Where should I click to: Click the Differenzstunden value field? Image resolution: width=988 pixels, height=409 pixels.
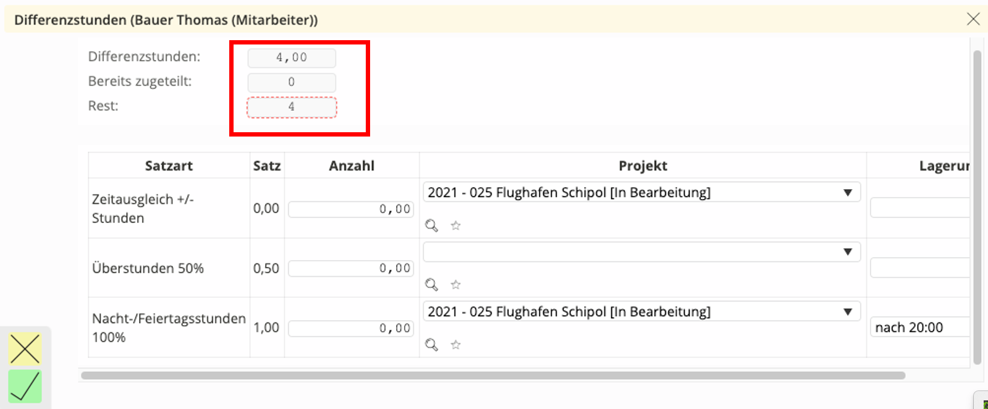pyautogui.click(x=291, y=57)
